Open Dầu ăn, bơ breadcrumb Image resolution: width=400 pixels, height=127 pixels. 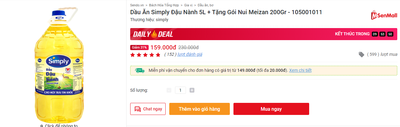coord(206,5)
